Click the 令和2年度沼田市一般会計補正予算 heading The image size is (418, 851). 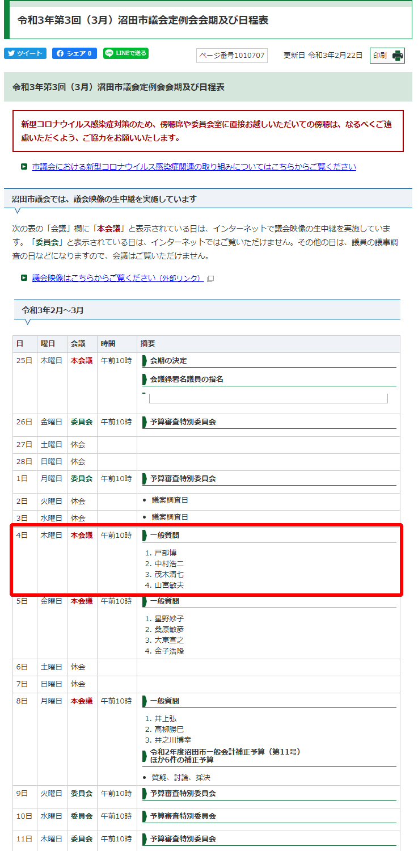[x=225, y=756]
